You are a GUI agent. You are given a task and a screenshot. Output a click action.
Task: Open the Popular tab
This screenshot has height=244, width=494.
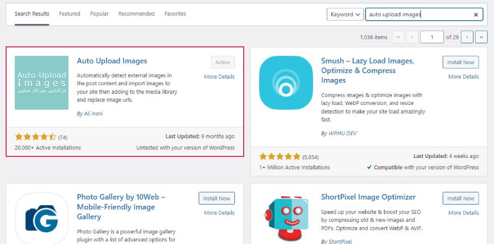99,14
